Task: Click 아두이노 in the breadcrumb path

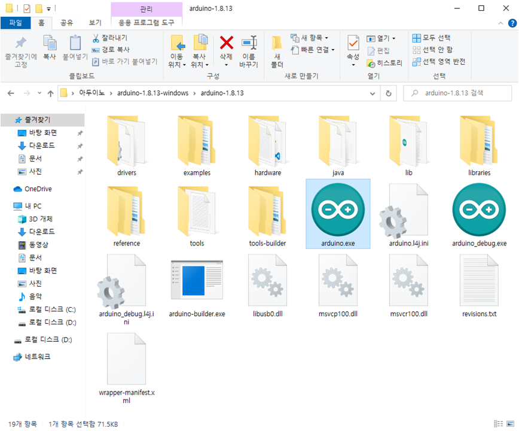Action: (91, 93)
